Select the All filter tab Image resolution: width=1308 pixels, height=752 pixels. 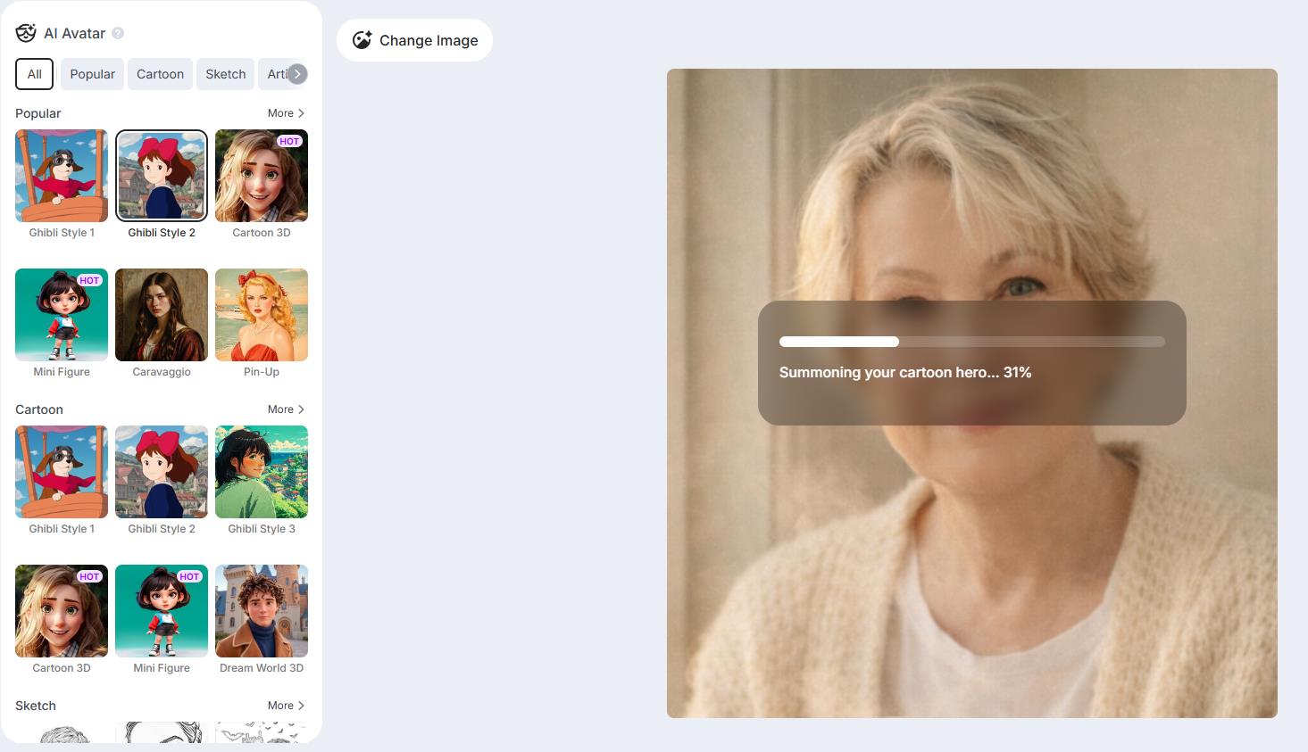click(35, 74)
